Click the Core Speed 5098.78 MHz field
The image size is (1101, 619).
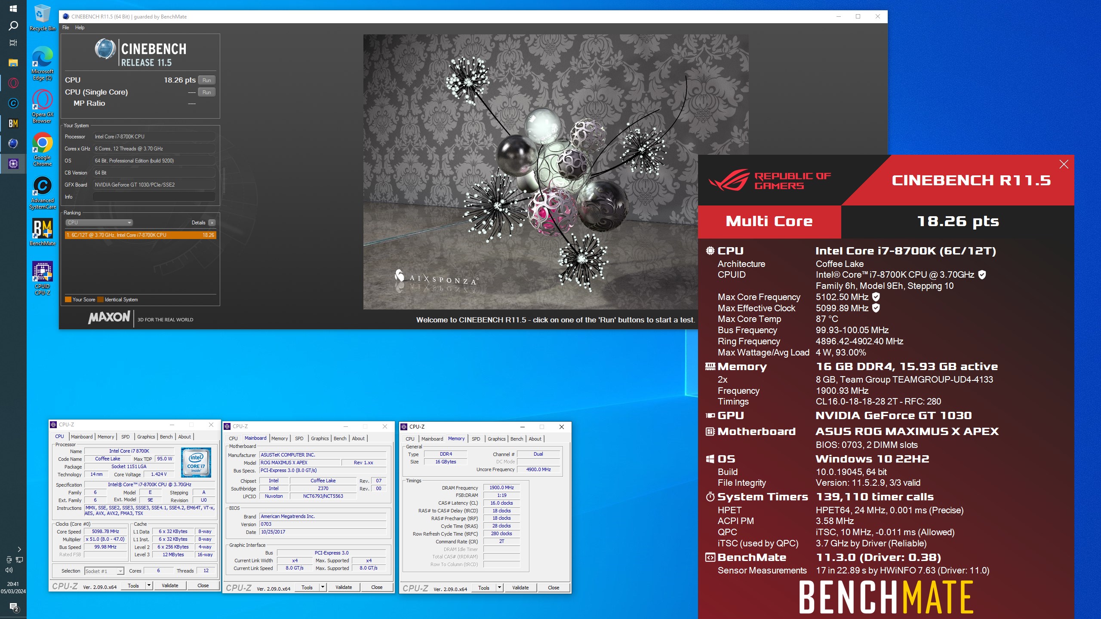tap(106, 532)
